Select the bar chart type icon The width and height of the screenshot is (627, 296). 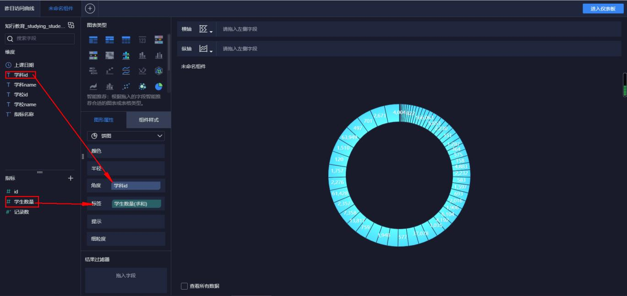(142, 55)
